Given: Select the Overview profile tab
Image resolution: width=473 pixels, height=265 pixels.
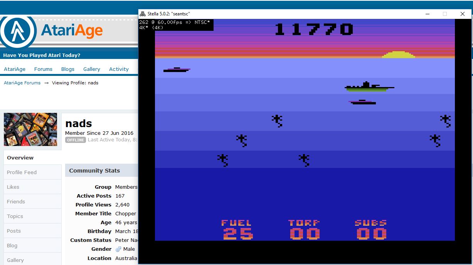Looking at the screenshot, I should [x=20, y=158].
